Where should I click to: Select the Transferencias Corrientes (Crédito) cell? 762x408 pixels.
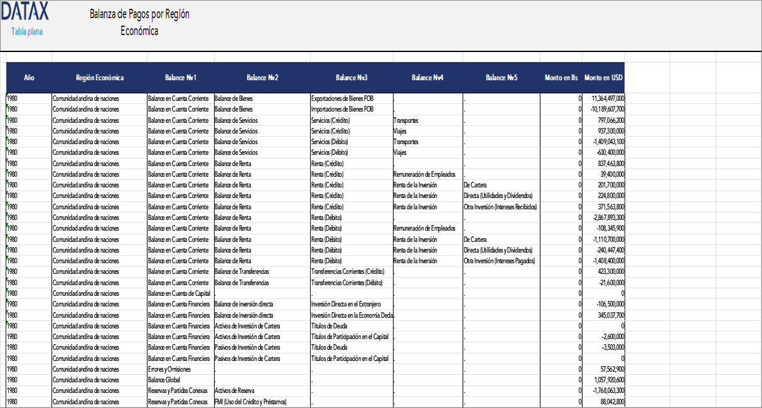pos(348,271)
